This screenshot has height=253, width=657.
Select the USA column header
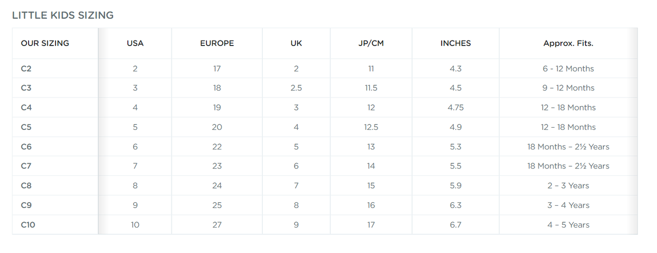(x=135, y=44)
